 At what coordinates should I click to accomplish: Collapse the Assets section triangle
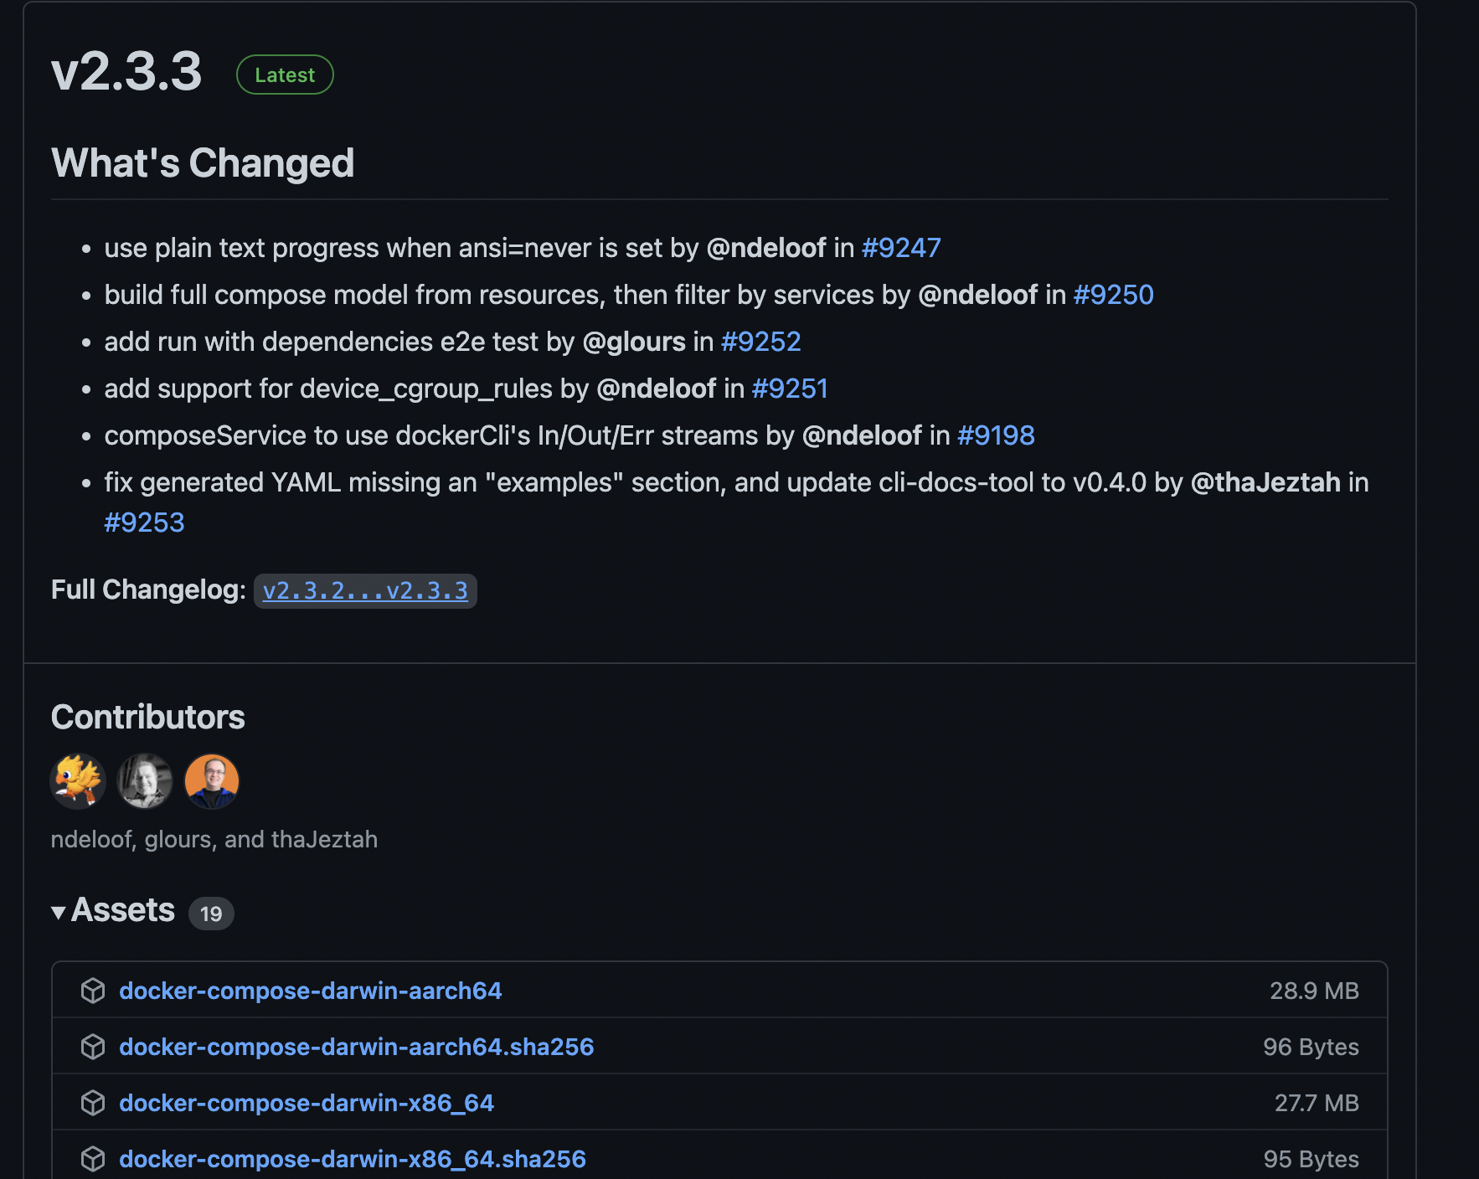59,912
